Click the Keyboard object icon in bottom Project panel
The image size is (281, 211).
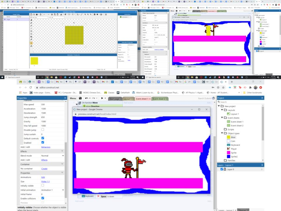click(229, 145)
